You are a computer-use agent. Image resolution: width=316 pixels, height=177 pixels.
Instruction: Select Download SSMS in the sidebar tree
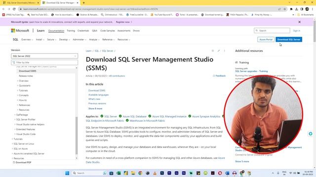[x=28, y=71]
